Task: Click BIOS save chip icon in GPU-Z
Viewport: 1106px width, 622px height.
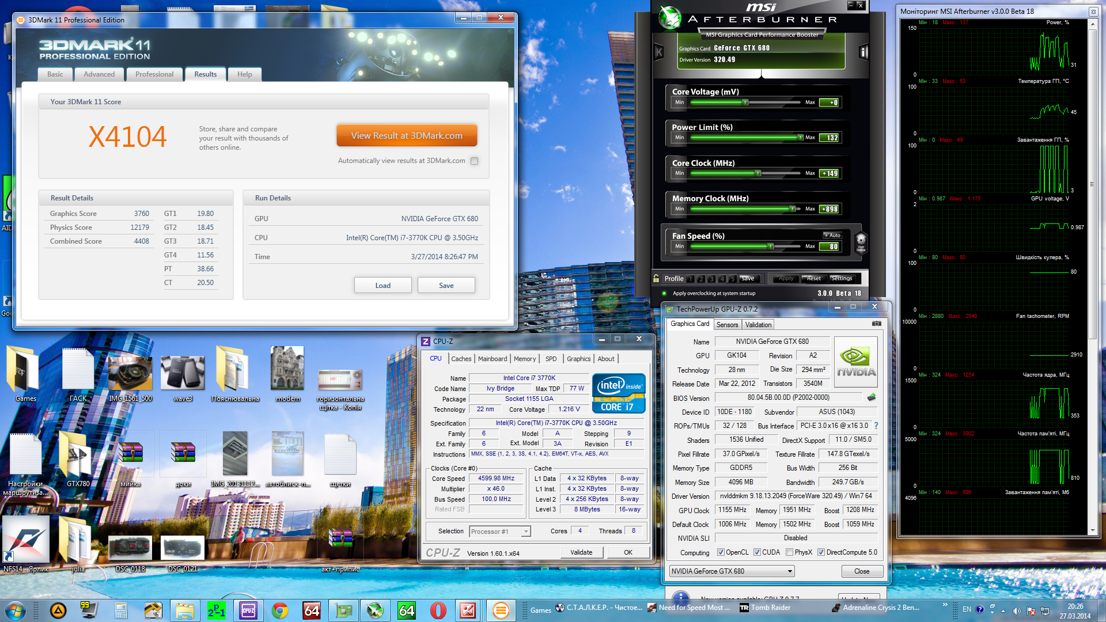Action: 872,397
